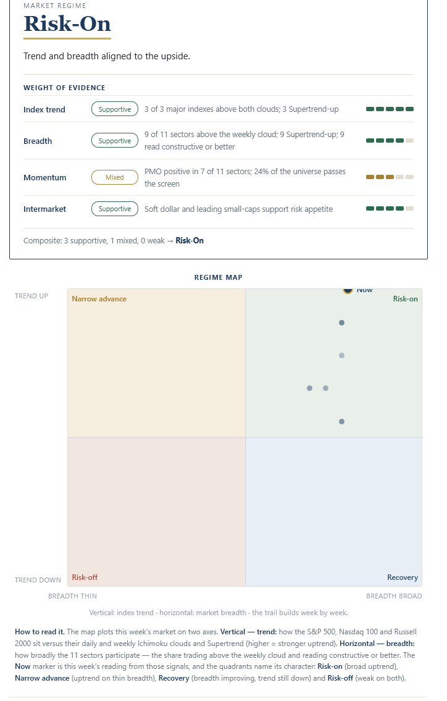This screenshot has width=447, height=701.
Task: Click the Breadth strength bar meter
Action: point(390,140)
